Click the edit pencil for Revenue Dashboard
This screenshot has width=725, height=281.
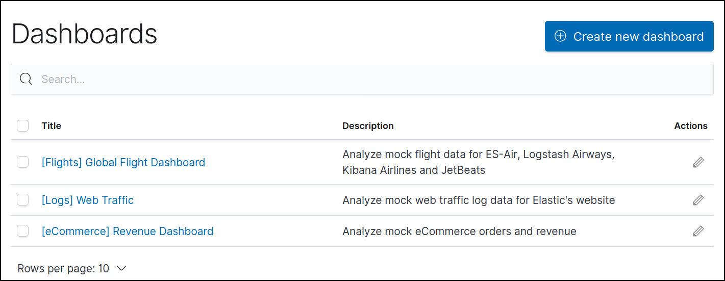point(698,231)
